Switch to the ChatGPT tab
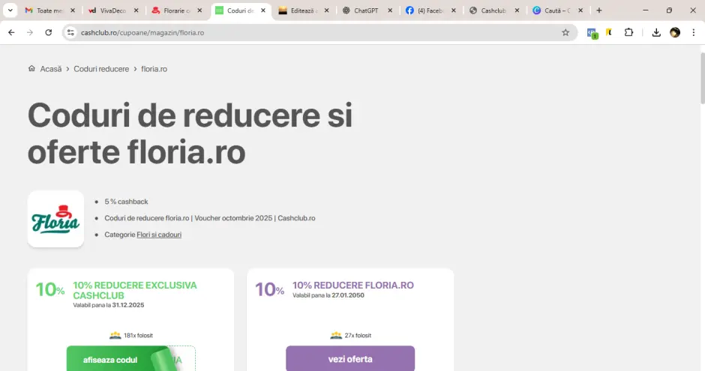705x371 pixels. point(361,10)
